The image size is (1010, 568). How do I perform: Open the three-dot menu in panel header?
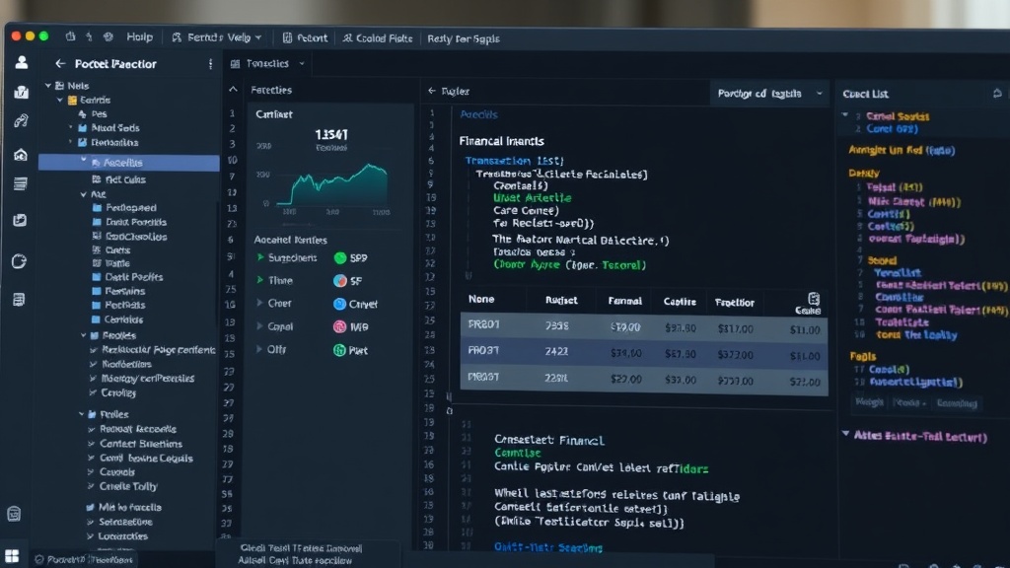[210, 64]
